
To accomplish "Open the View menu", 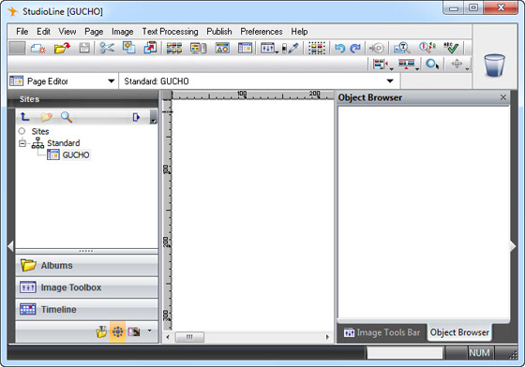I will click(67, 32).
